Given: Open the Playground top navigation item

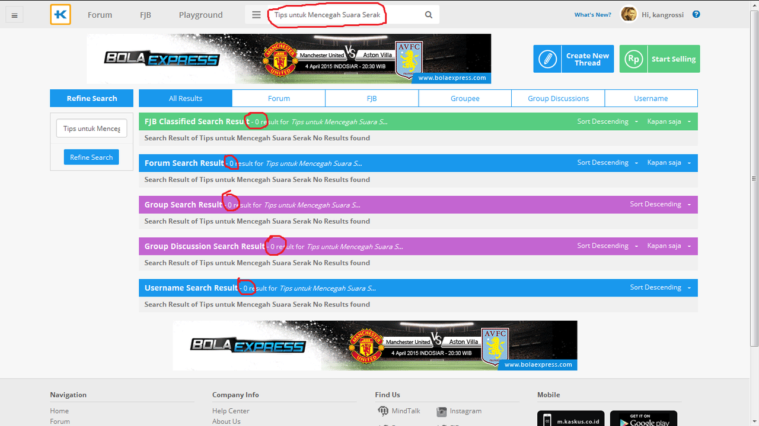Looking at the screenshot, I should (201, 15).
